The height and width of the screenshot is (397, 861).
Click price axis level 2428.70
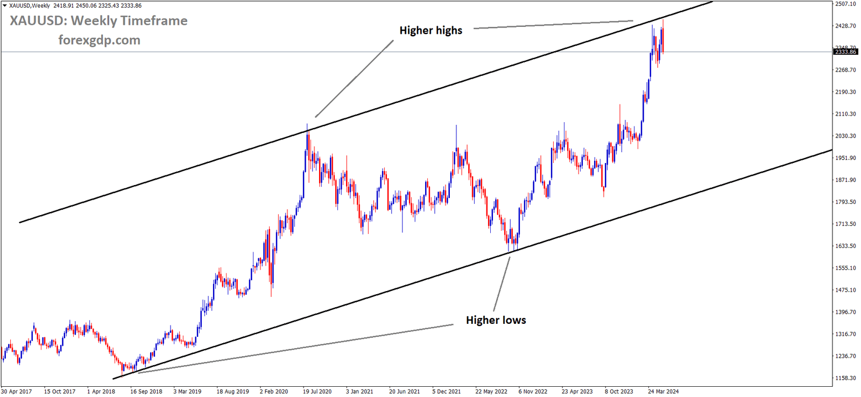click(845, 26)
